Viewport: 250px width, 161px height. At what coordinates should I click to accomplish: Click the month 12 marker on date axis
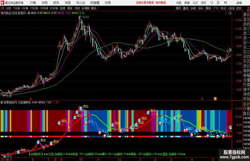click(120, 159)
